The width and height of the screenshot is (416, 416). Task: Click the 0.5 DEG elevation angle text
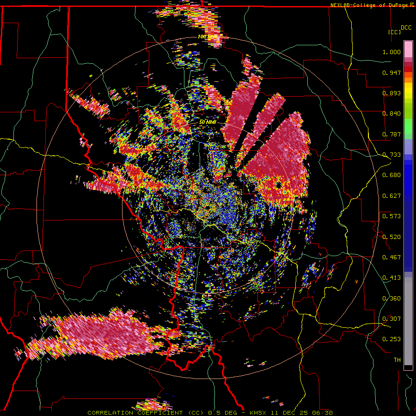coord(223,413)
